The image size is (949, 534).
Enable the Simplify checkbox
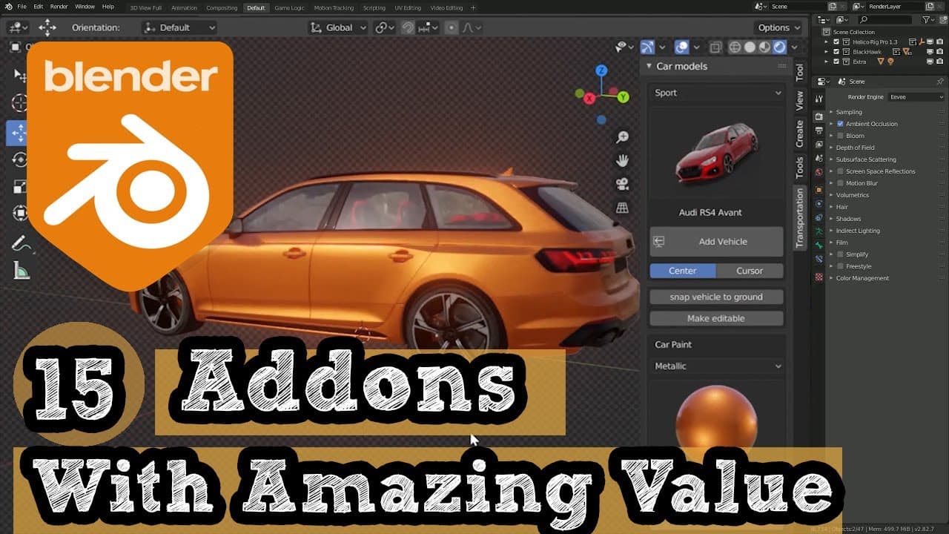(840, 254)
